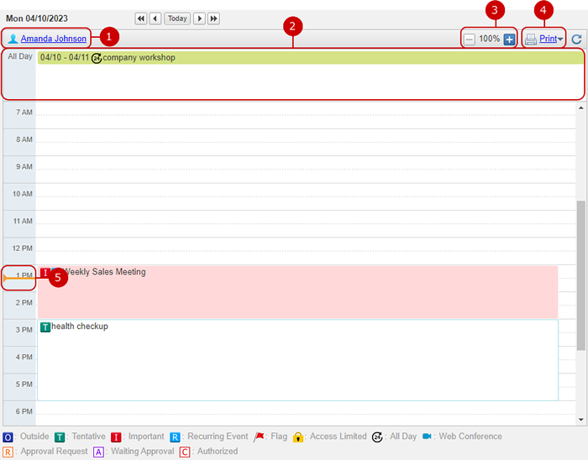Click the Access Limited lock legend icon
The width and height of the screenshot is (588, 460).
point(298,437)
